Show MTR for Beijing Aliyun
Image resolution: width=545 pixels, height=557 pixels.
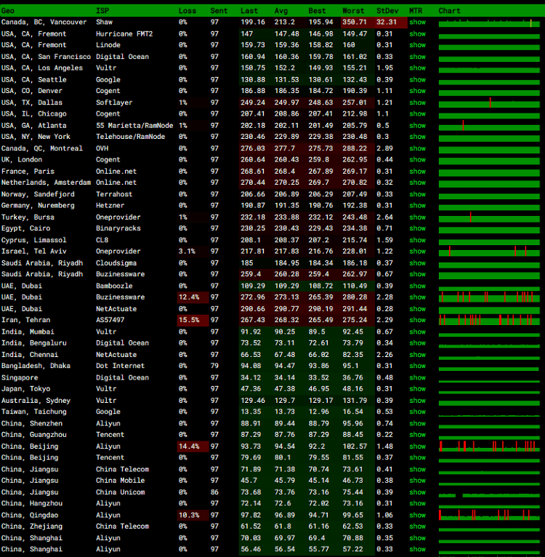coord(418,446)
